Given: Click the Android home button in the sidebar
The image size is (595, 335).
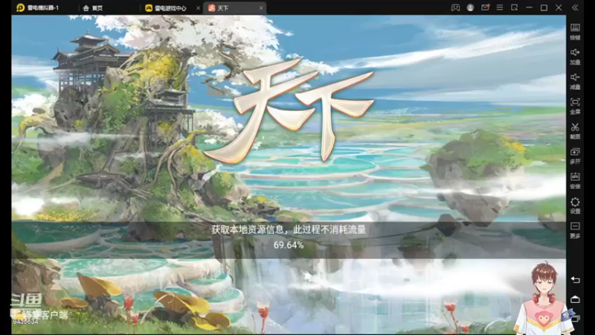Looking at the screenshot, I should pos(575,300).
